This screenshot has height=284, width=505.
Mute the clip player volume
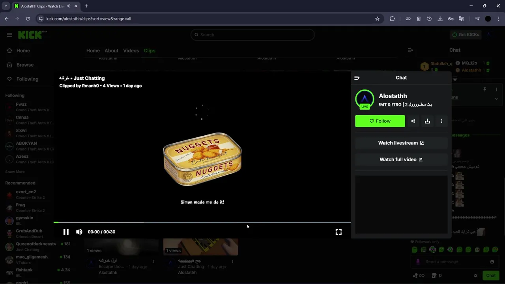79,232
